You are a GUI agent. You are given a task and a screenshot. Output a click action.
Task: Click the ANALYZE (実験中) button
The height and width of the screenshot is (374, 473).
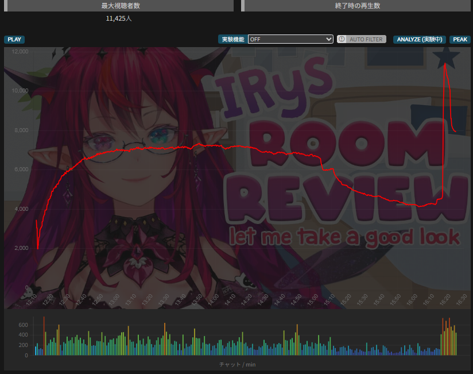419,40
